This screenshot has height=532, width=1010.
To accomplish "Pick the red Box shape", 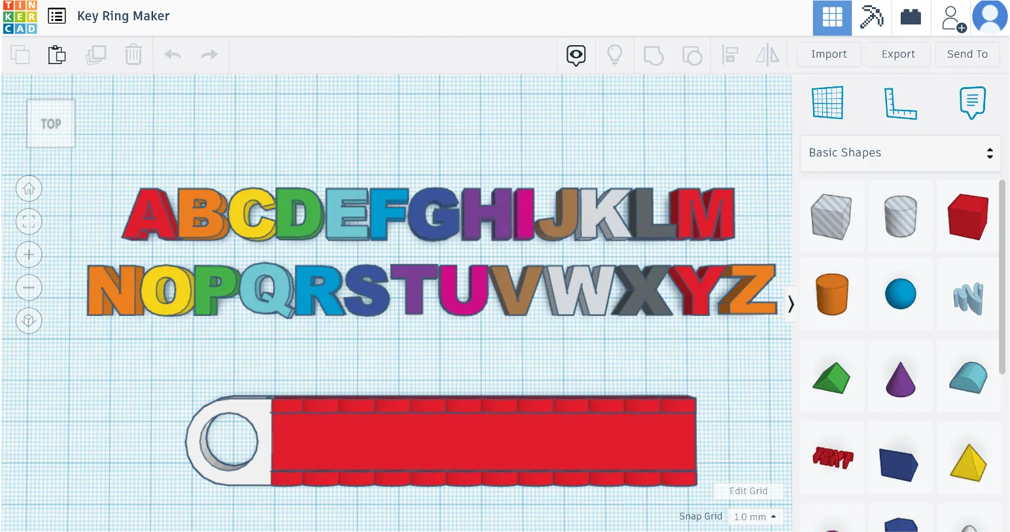I will [x=968, y=217].
